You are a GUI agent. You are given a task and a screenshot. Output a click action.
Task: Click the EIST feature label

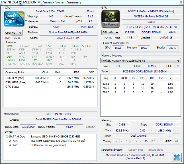(22, 60)
